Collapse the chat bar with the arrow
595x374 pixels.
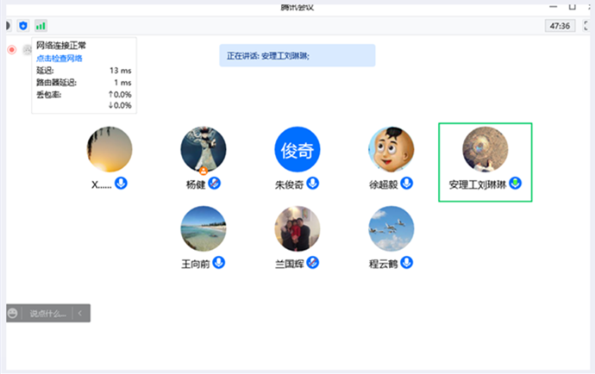pos(80,314)
